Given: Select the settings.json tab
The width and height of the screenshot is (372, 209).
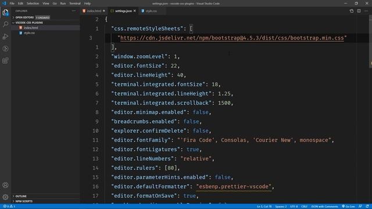Looking at the screenshot, I should click(x=123, y=11).
